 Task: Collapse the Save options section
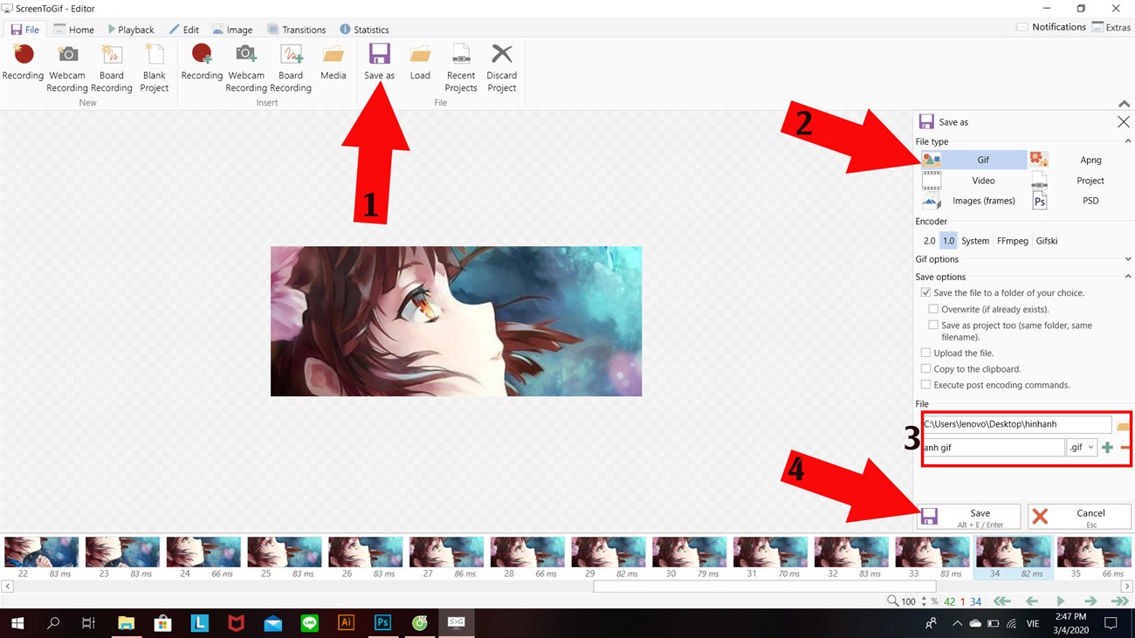tap(1127, 277)
